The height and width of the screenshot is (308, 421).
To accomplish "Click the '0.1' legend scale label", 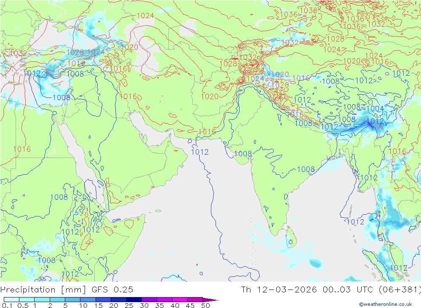I will 7,305.
